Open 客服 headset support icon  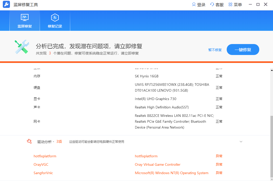click(212, 5)
